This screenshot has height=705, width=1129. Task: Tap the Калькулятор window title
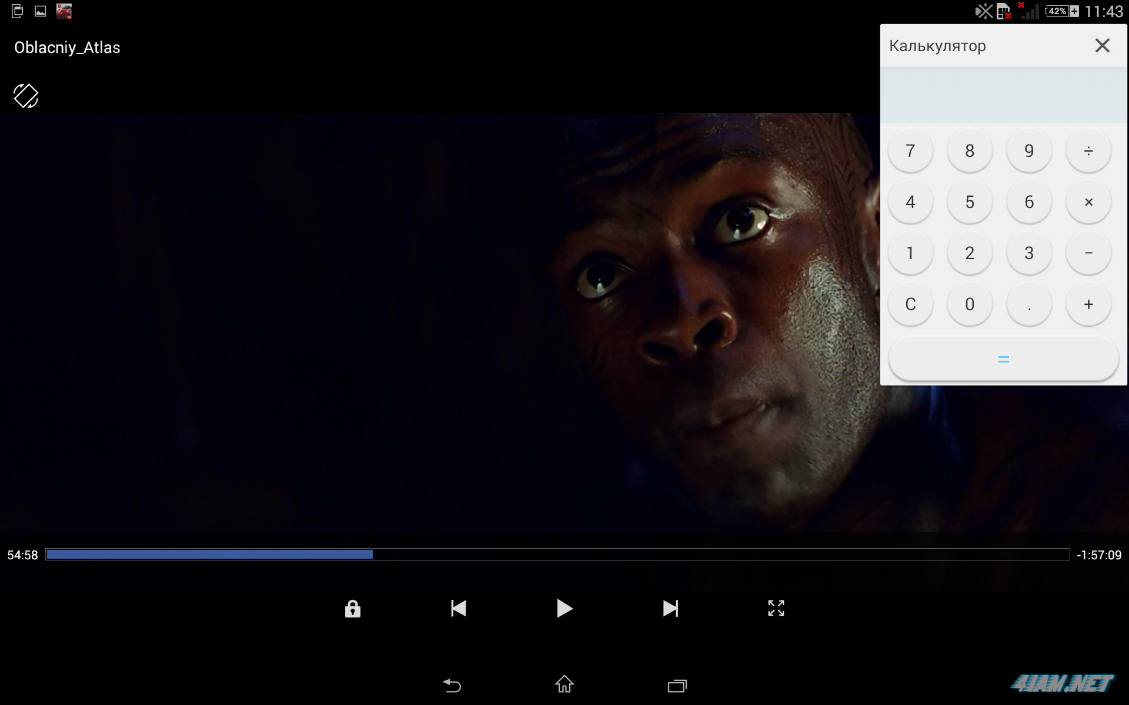click(x=937, y=46)
